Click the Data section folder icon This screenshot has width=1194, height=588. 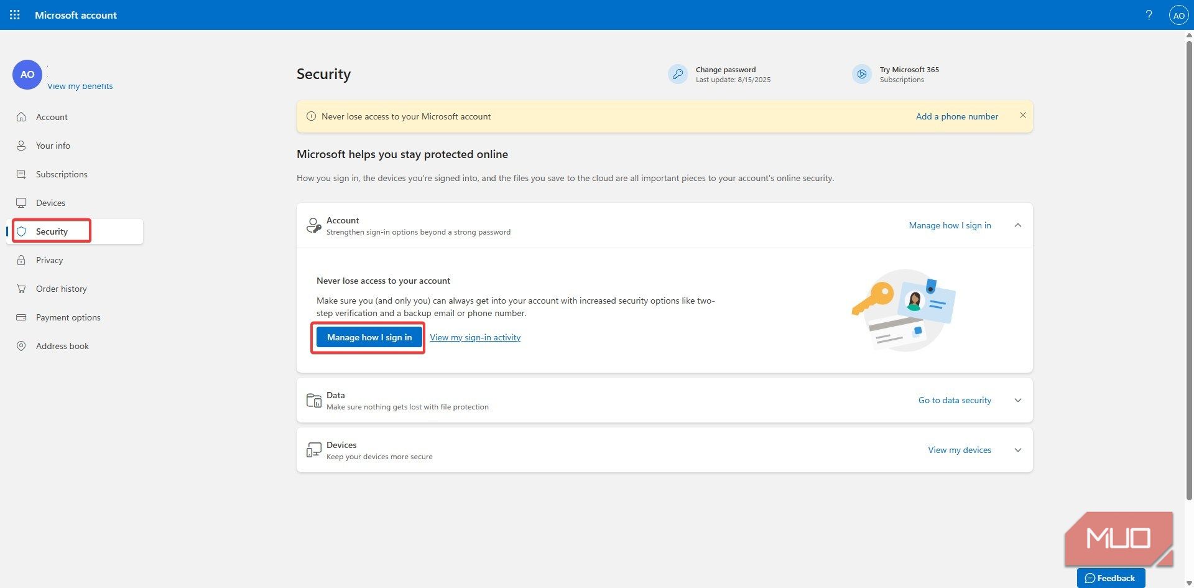point(314,400)
